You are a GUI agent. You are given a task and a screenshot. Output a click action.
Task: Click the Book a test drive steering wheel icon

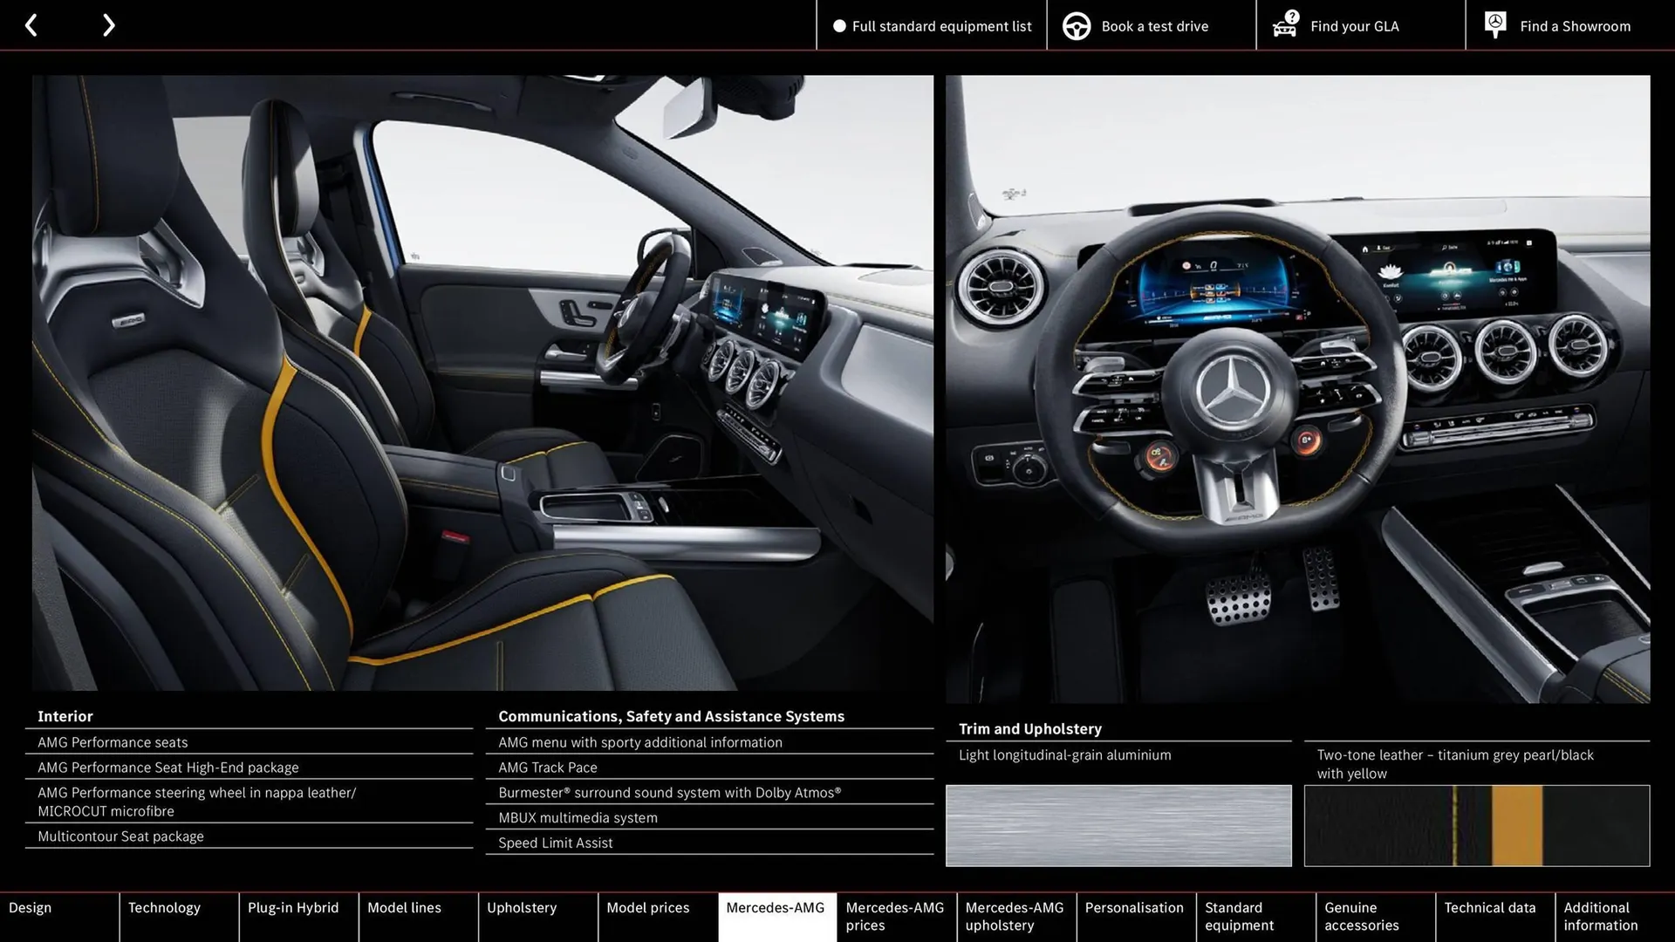pos(1077,25)
